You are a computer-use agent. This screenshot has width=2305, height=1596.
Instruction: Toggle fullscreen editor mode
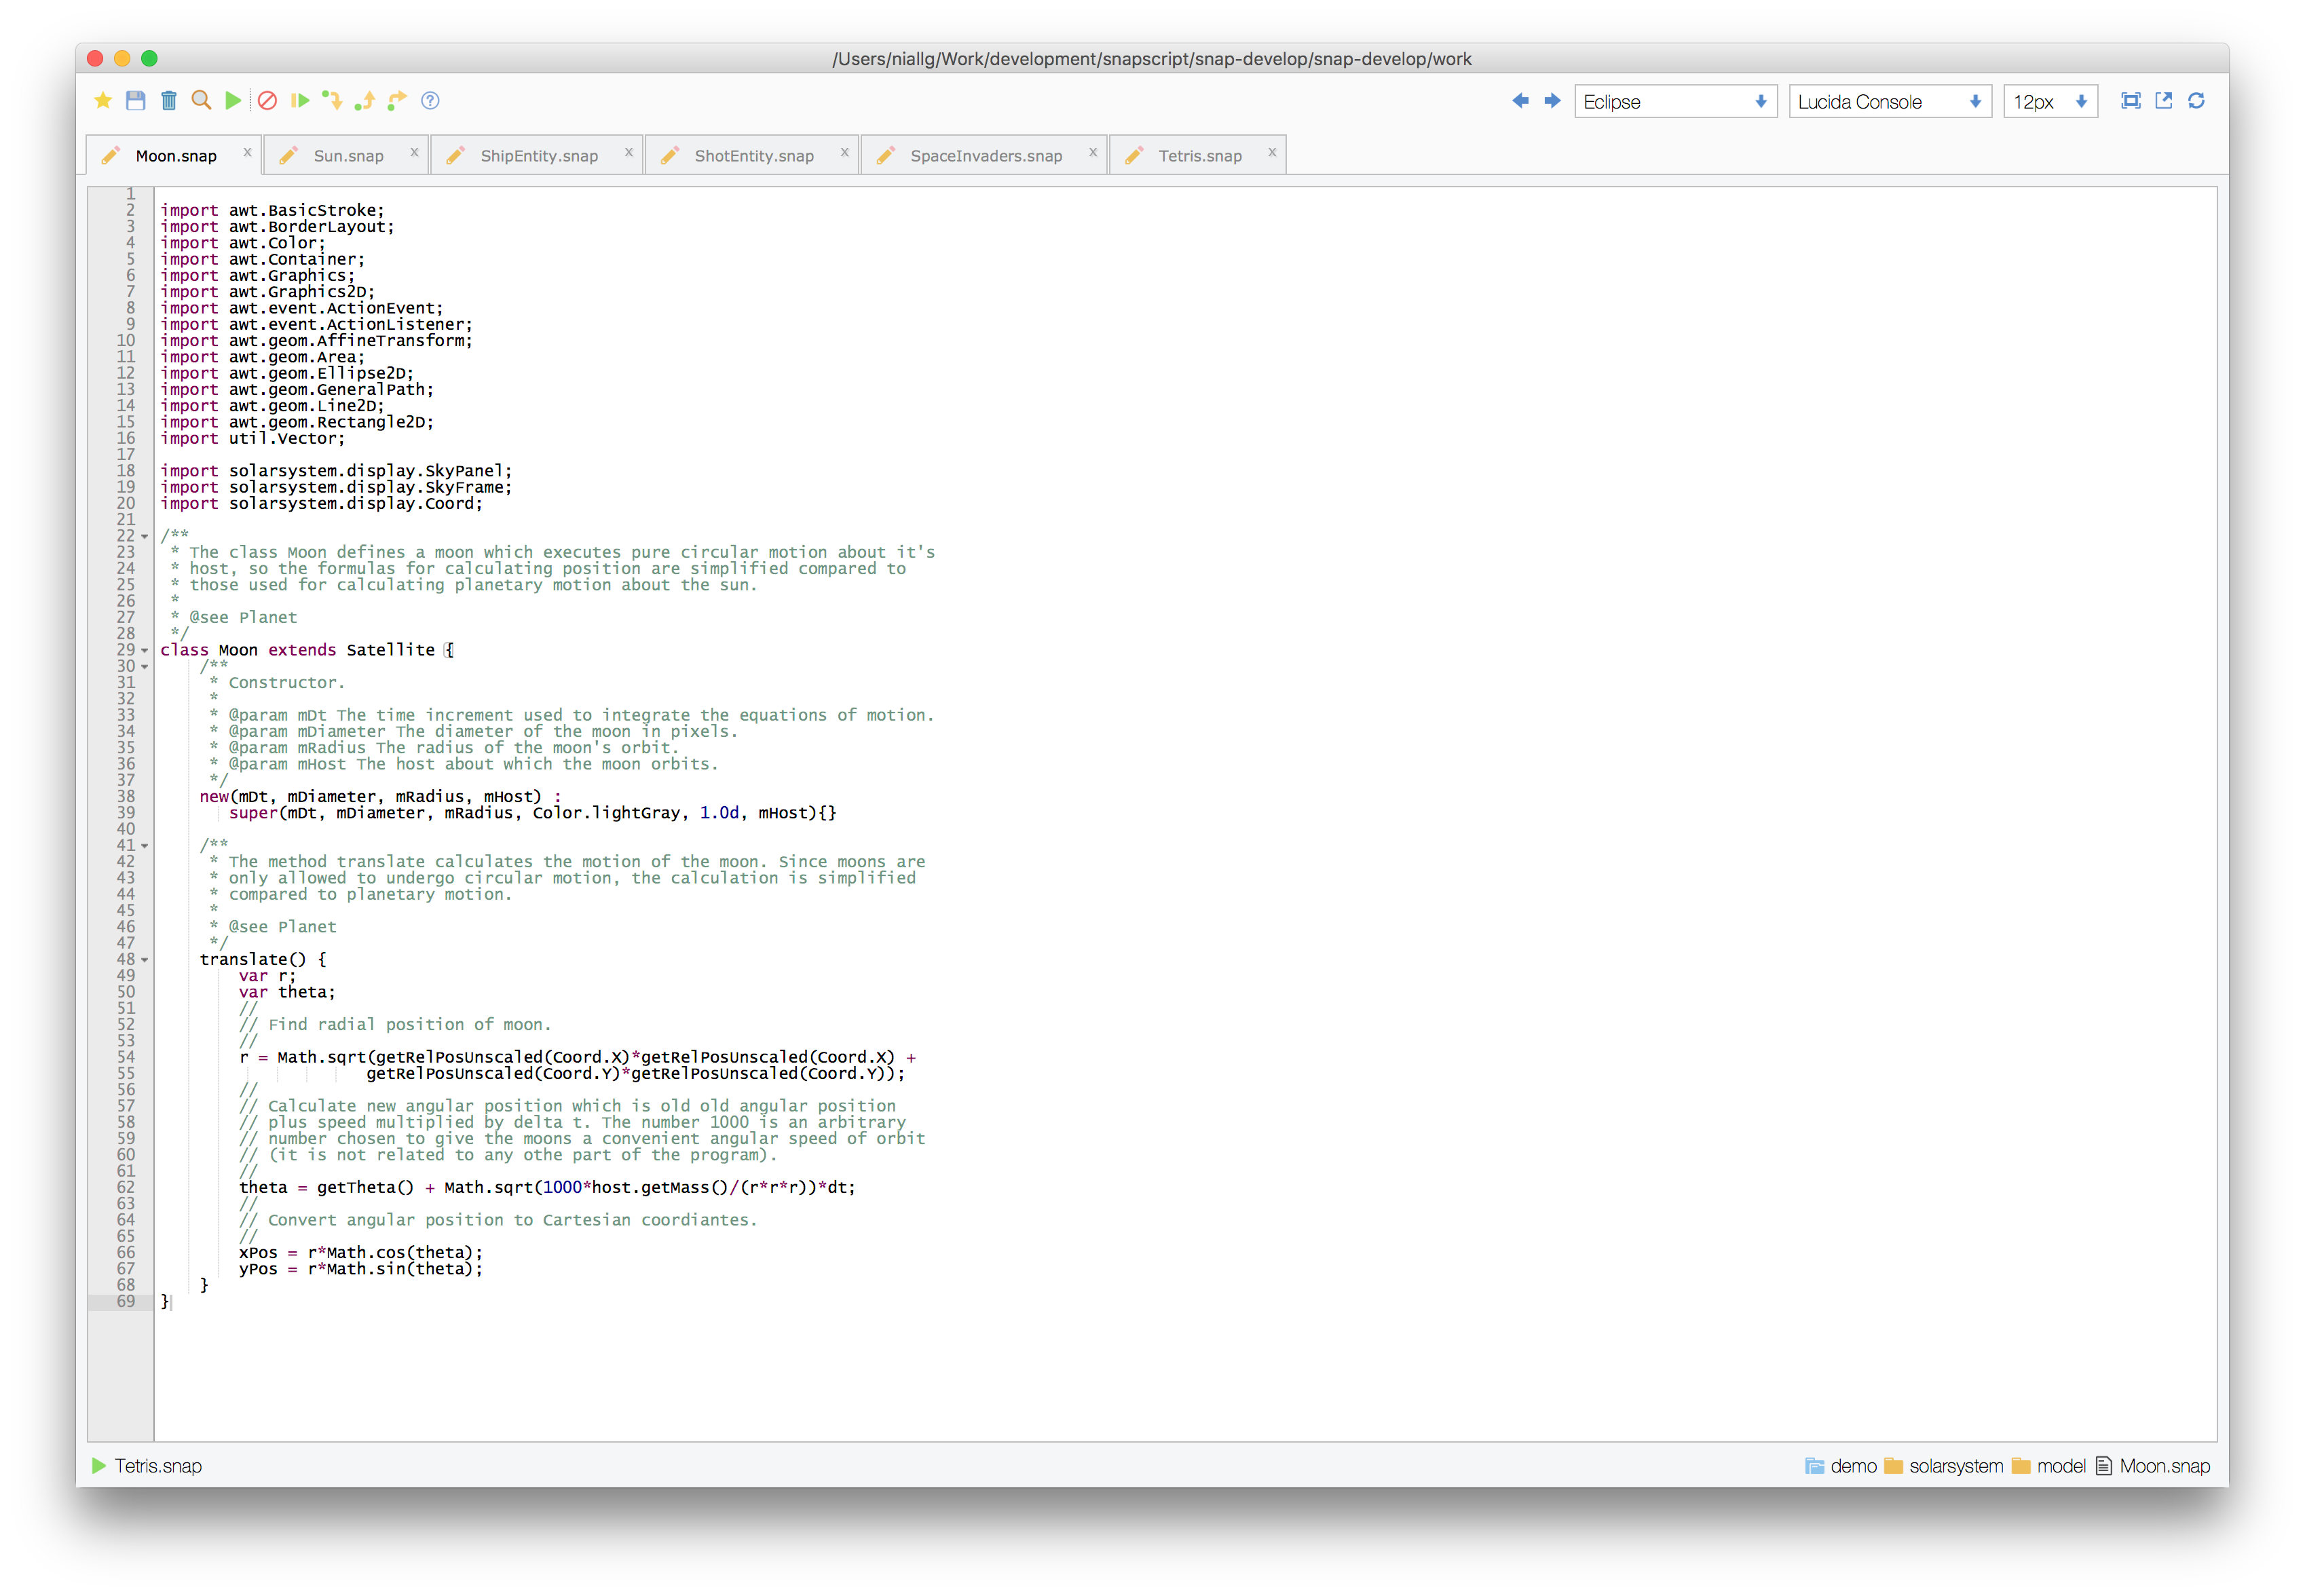pyautogui.click(x=2131, y=100)
